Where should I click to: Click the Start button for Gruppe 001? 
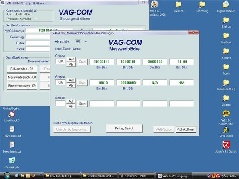[82, 62]
